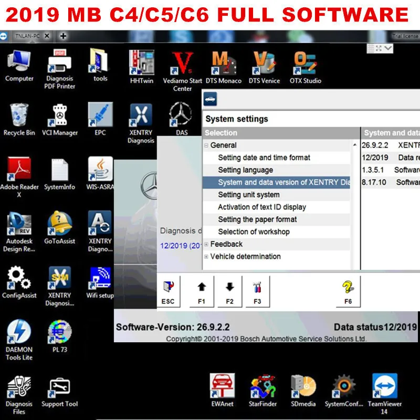The width and height of the screenshot is (420, 420).
Task: Click F3 tools button
Action: [257, 292]
